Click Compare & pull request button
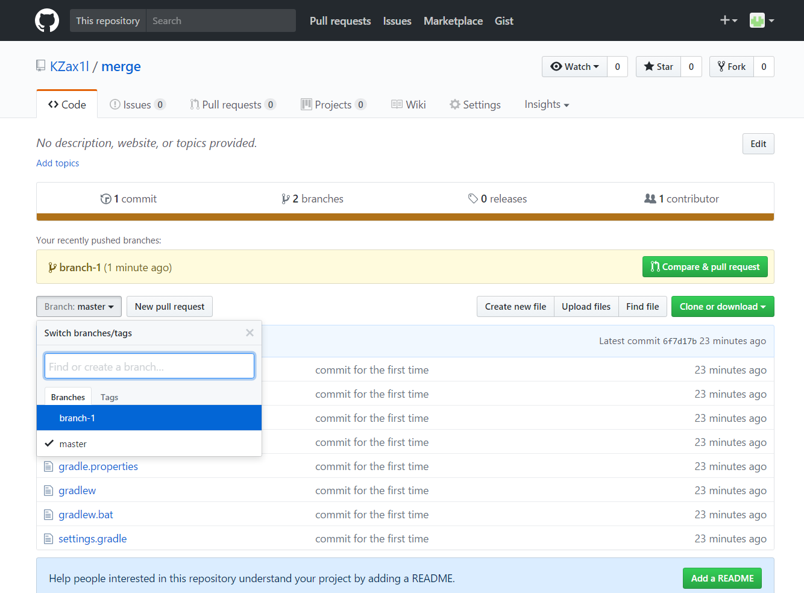 tap(705, 267)
